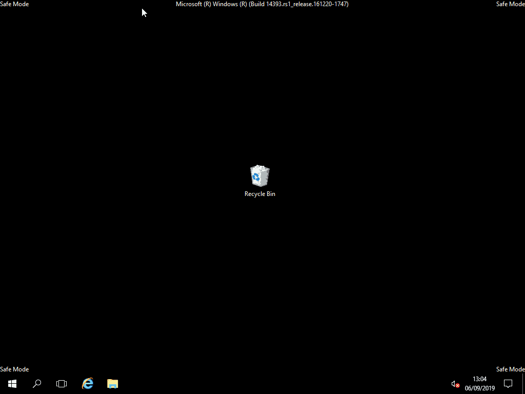This screenshot has height=394, width=525.
Task: Open Task View on the taskbar
Action: pos(62,384)
